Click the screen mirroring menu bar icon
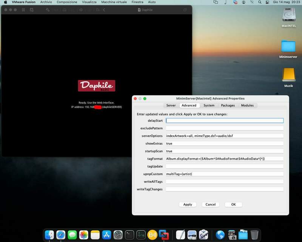The image size is (302, 242). click(x=216, y=2)
